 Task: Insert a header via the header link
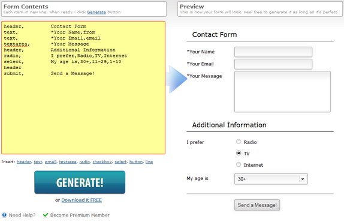coord(24,162)
